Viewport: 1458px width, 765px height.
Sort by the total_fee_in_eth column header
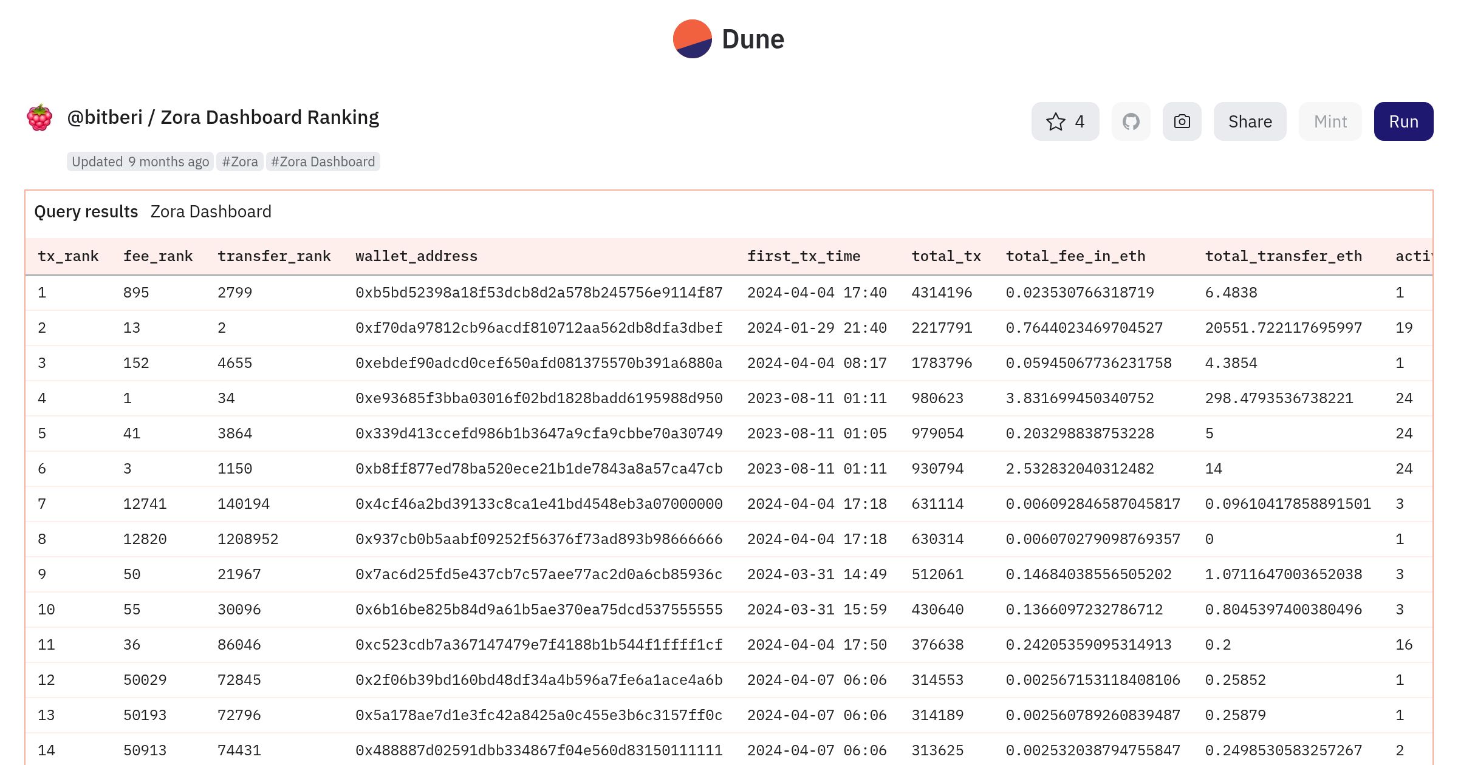click(x=1076, y=256)
